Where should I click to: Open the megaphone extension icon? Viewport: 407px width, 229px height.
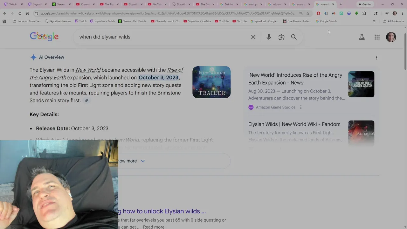334,13
